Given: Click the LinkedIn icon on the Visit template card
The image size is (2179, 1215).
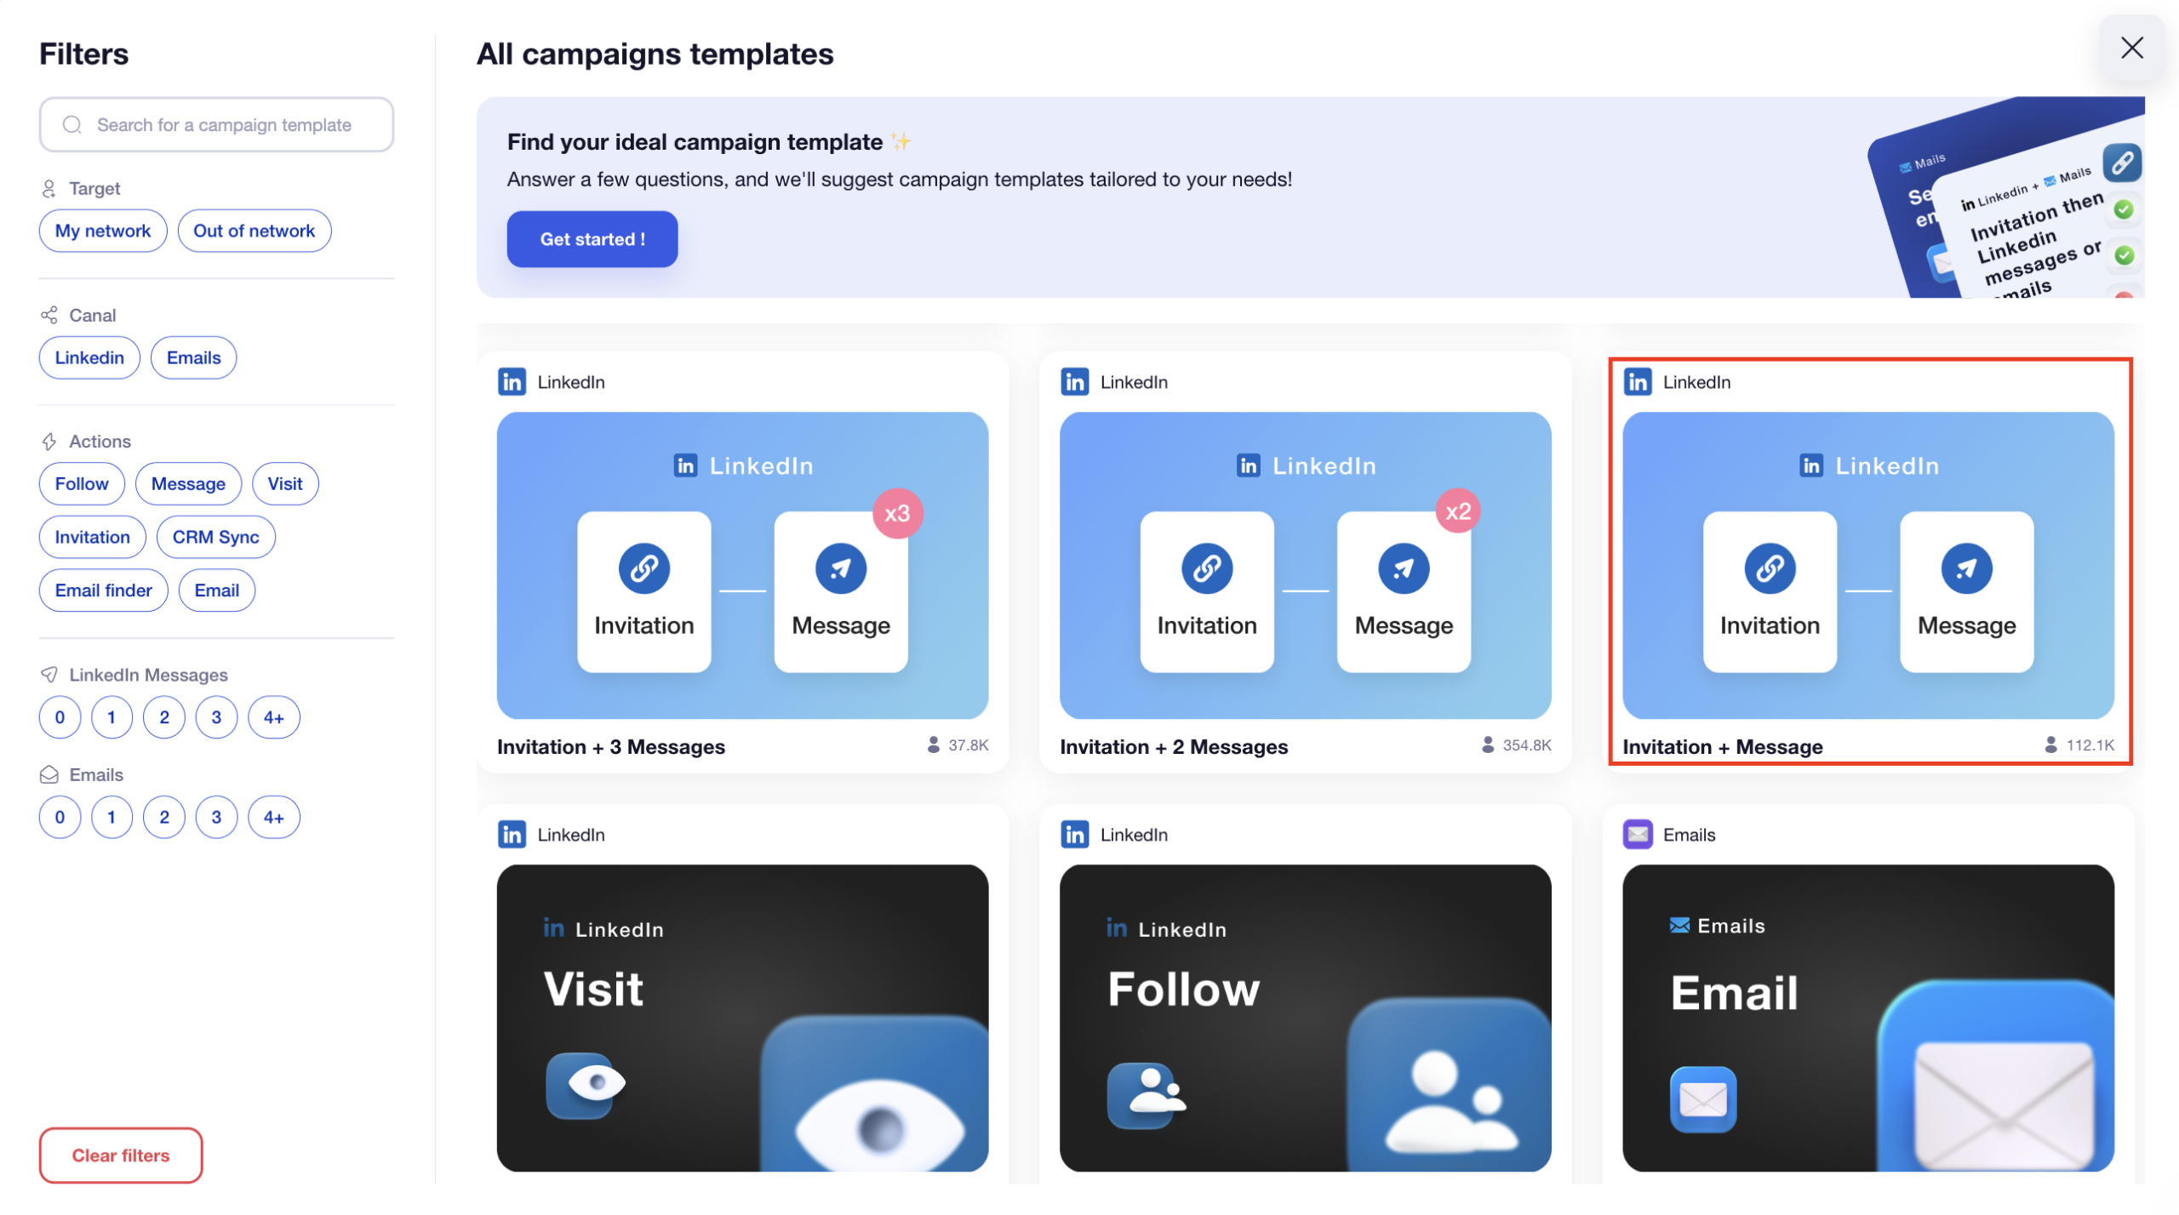Looking at the screenshot, I should pyautogui.click(x=512, y=834).
